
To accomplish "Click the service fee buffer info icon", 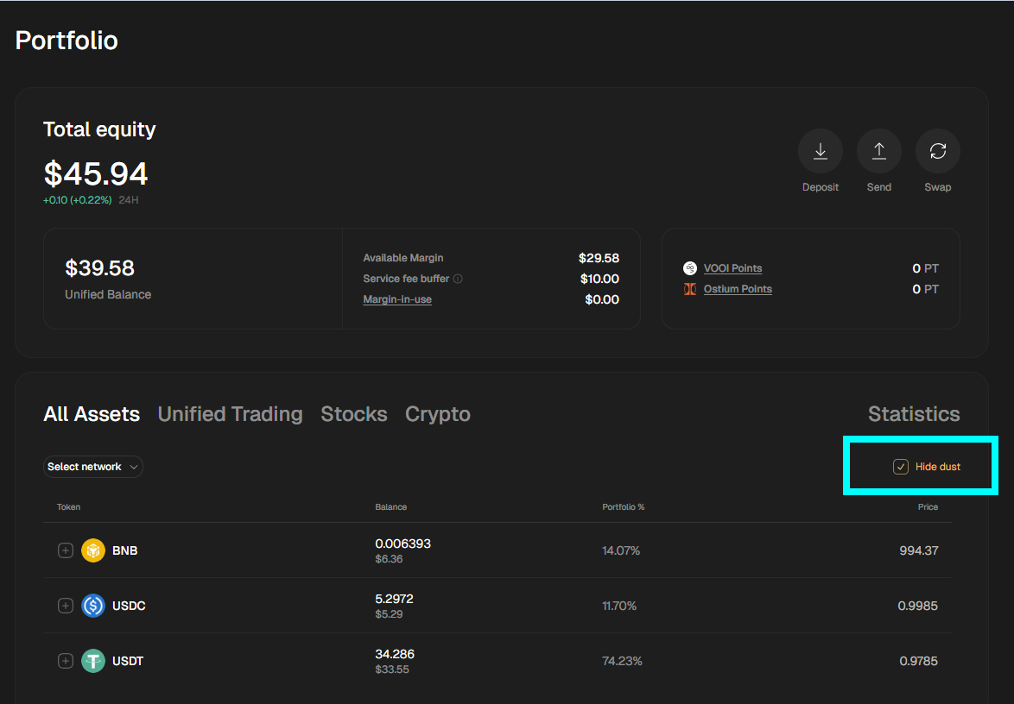I will point(458,280).
